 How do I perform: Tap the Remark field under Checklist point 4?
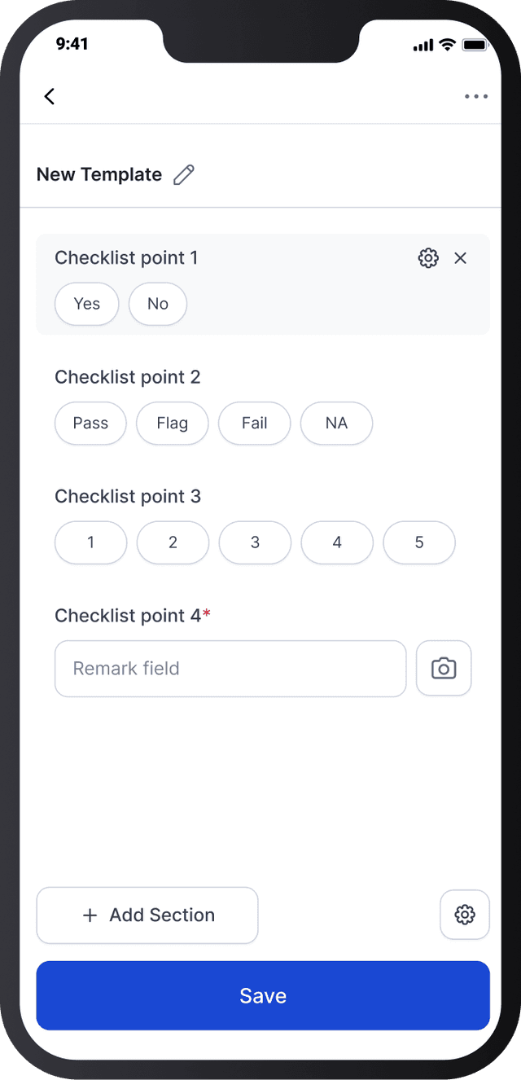point(230,668)
